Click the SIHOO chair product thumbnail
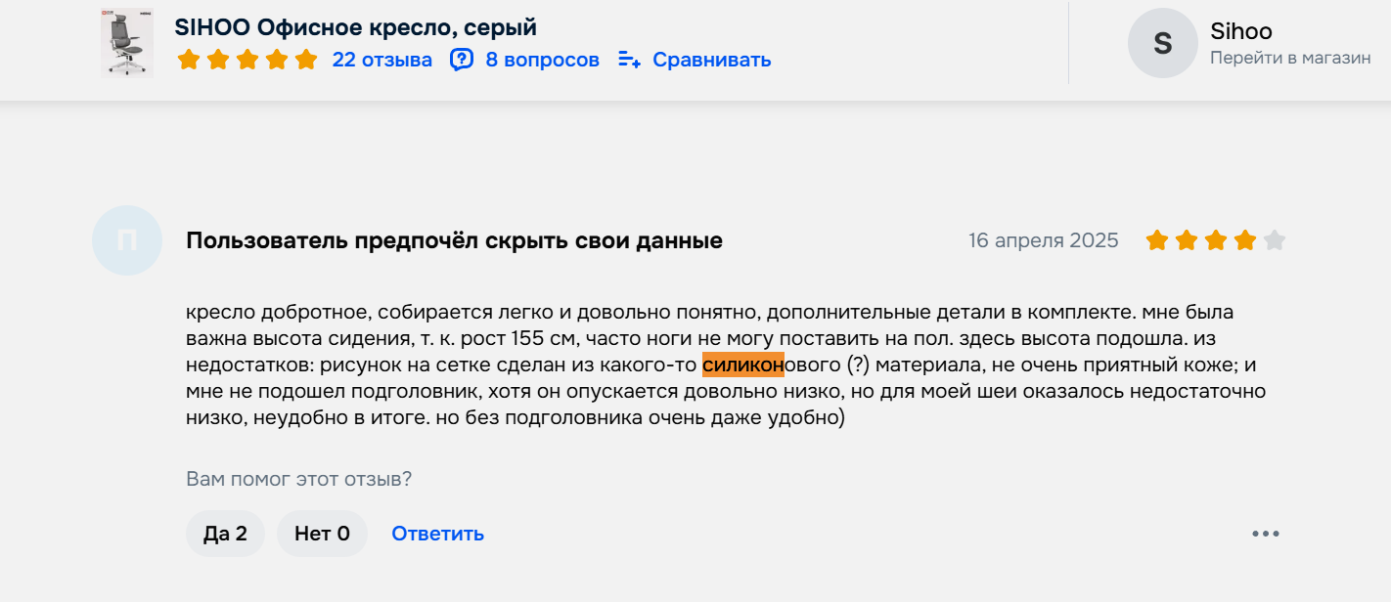 pyautogui.click(x=127, y=44)
